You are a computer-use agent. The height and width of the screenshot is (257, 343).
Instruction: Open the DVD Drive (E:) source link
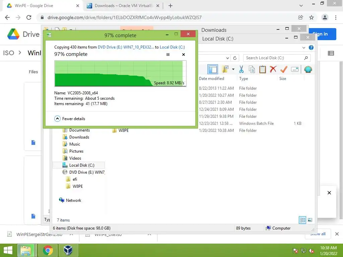tap(126, 47)
